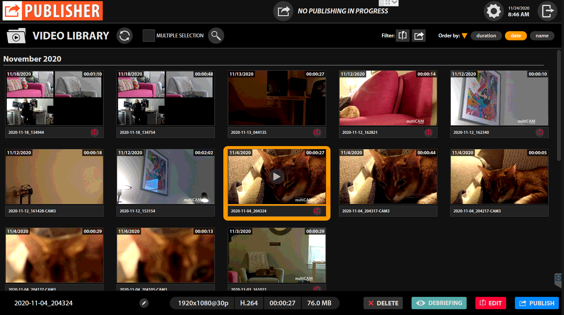Open Debriefing for selected video
This screenshot has height=315, width=564.
[439, 303]
